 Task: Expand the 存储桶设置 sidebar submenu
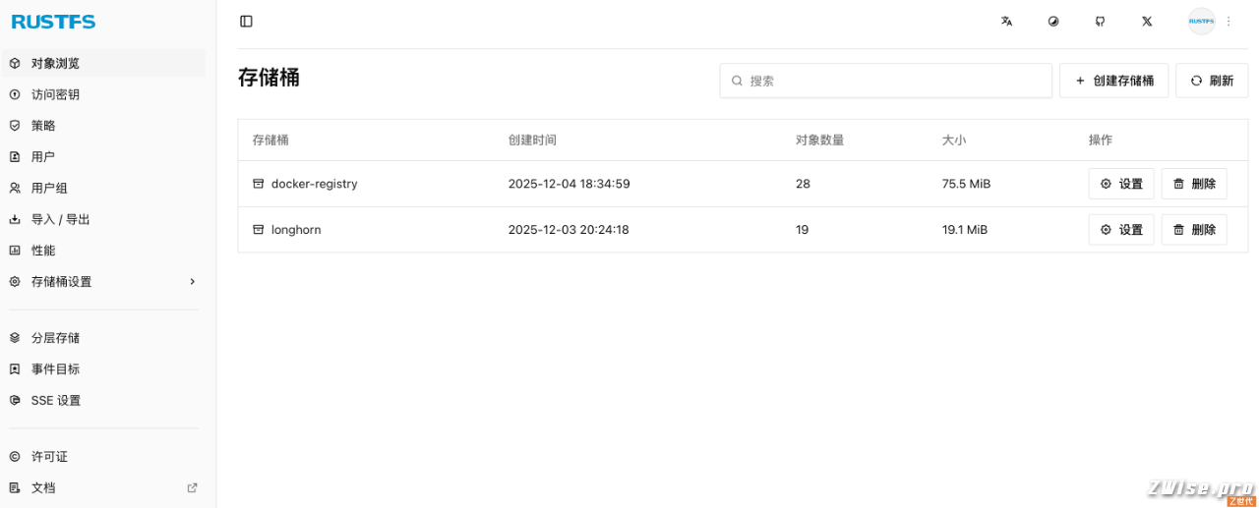(x=103, y=282)
